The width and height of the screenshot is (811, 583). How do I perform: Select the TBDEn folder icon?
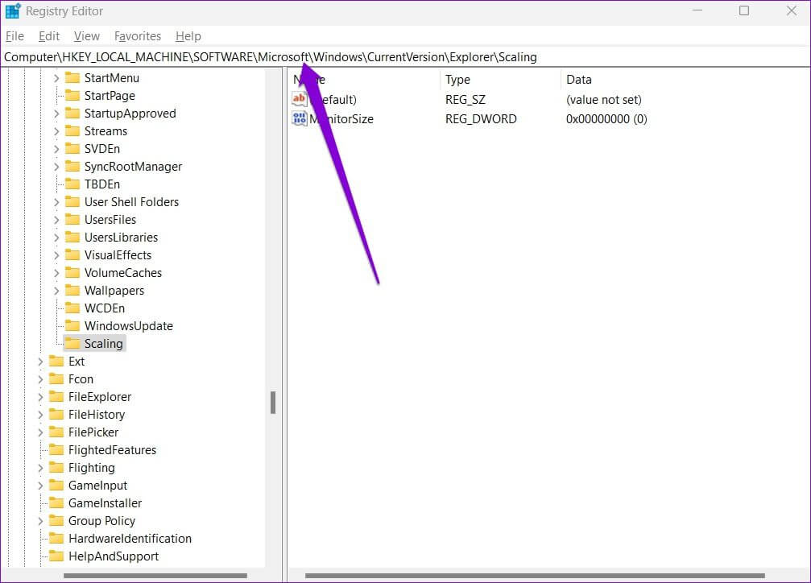coord(72,184)
